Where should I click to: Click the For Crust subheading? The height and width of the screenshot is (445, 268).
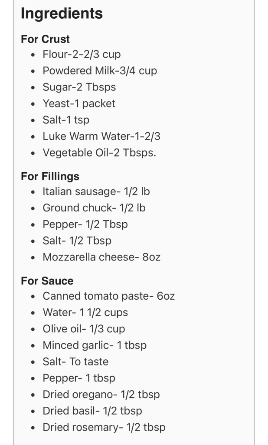(45, 39)
